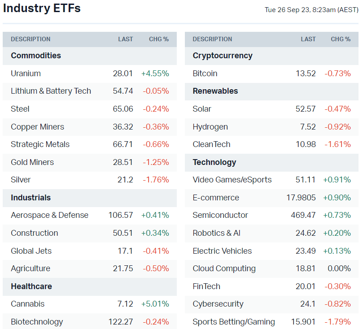Open the Gold Miners ETF
Screen dimensions: 363x329
pos(32,162)
